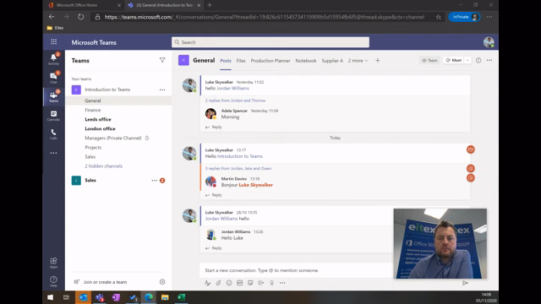Click the Meet now icon in compose bar
The image size is (541, 304).
(x=261, y=283)
